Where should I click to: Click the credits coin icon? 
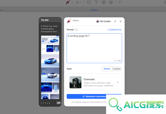click(x=97, y=21)
